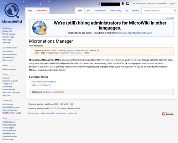Open the microcities article link

119,60
